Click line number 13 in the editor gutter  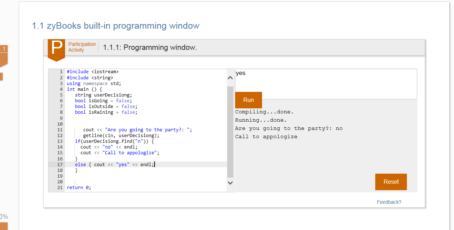coord(60,141)
